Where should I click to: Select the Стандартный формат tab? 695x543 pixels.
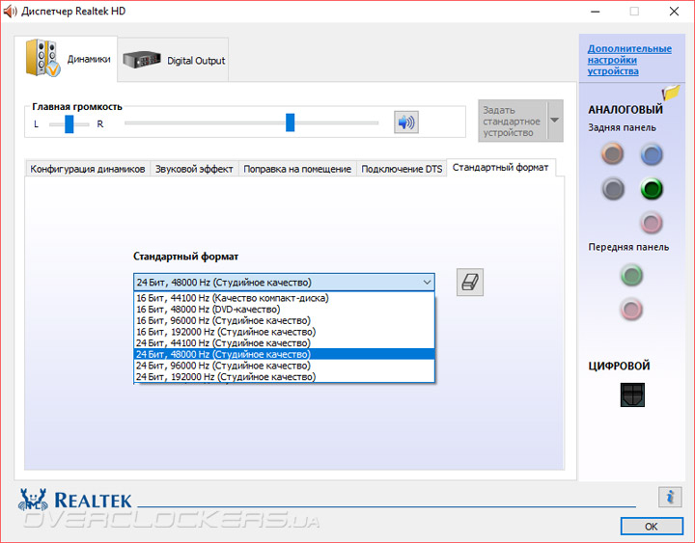(x=500, y=168)
